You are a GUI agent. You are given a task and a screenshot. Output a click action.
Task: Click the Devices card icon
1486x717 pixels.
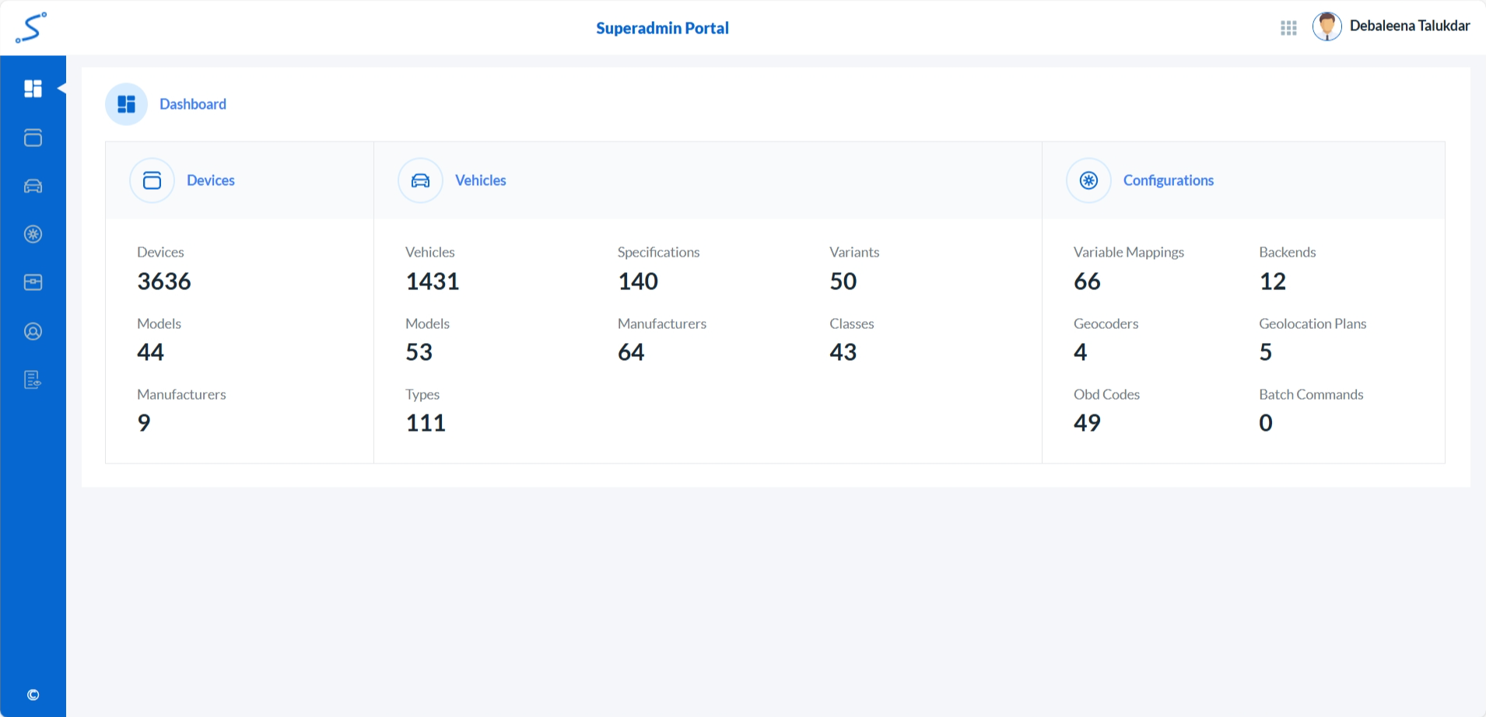pos(152,180)
